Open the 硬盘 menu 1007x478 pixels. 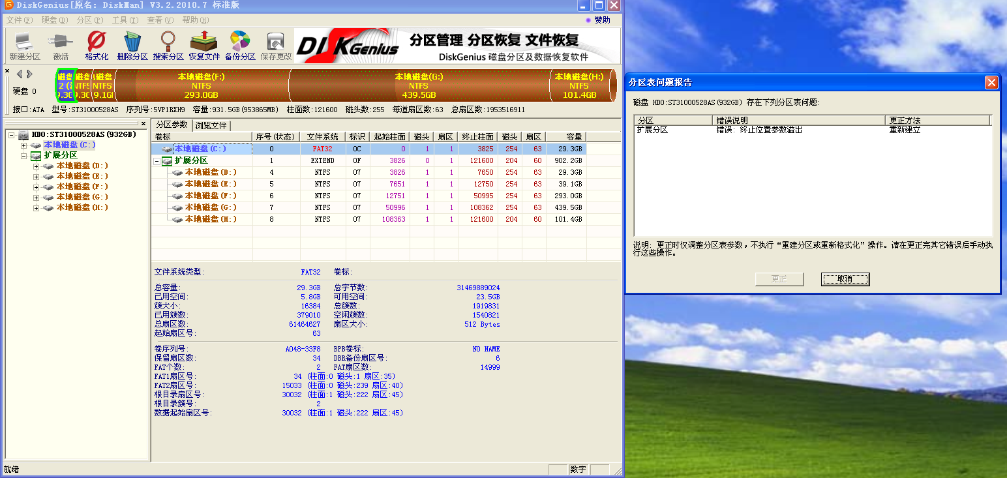(54, 20)
